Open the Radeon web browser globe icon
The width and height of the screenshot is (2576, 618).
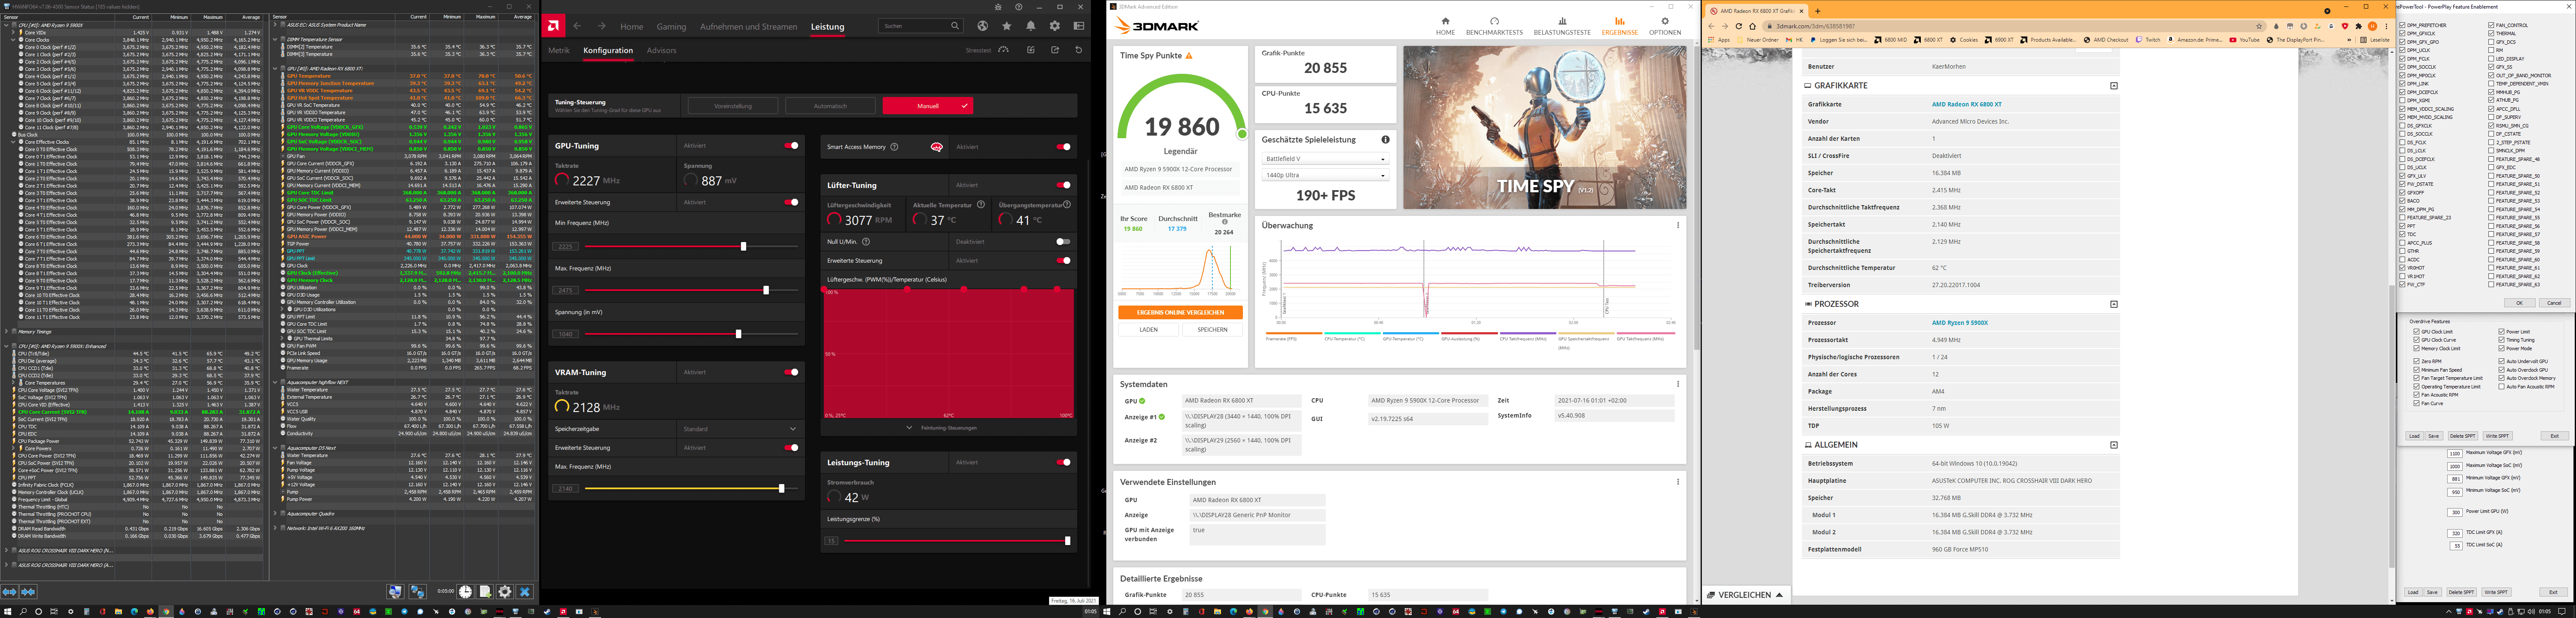[983, 26]
